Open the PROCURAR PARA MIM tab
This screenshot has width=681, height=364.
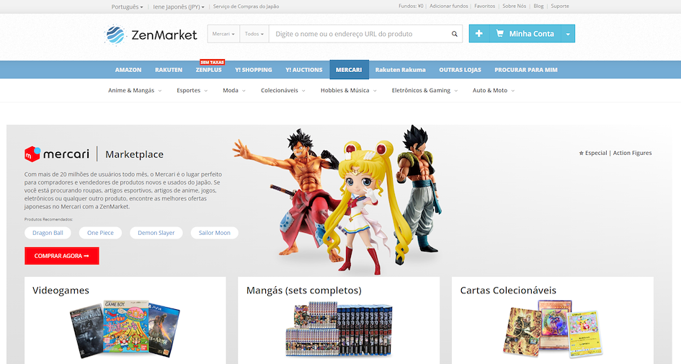tap(526, 69)
